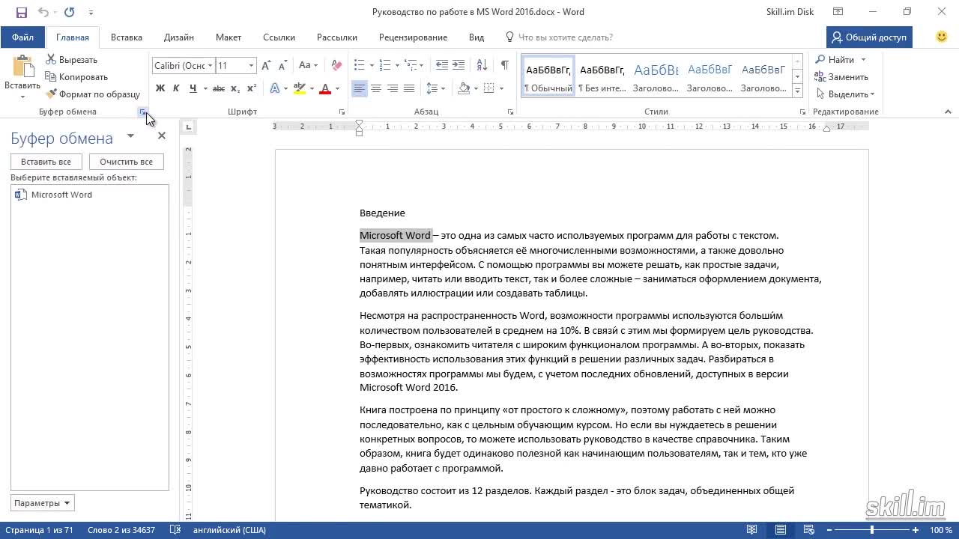Apply strikethrough formatting
The image size is (959, 539).
coord(219,88)
